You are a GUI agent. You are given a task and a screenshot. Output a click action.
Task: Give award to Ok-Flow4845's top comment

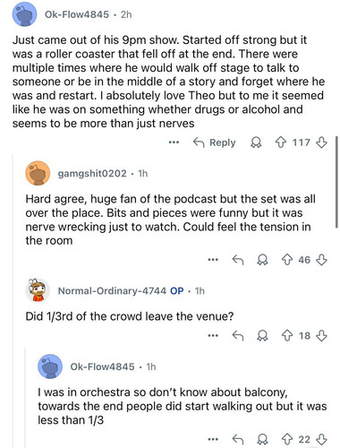256,142
